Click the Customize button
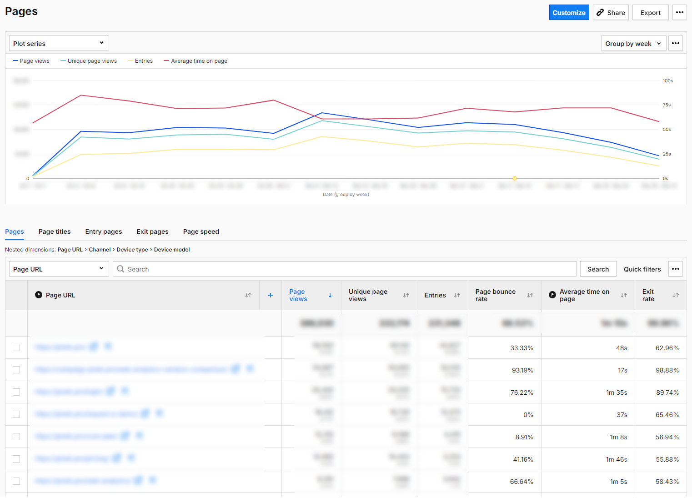The height and width of the screenshot is (498, 692). [569, 12]
